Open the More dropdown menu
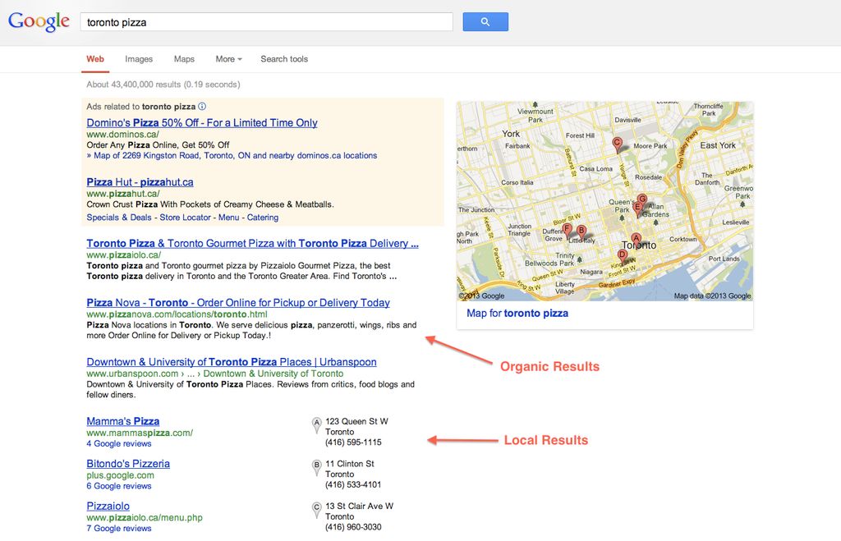The width and height of the screenshot is (841, 541). [228, 59]
